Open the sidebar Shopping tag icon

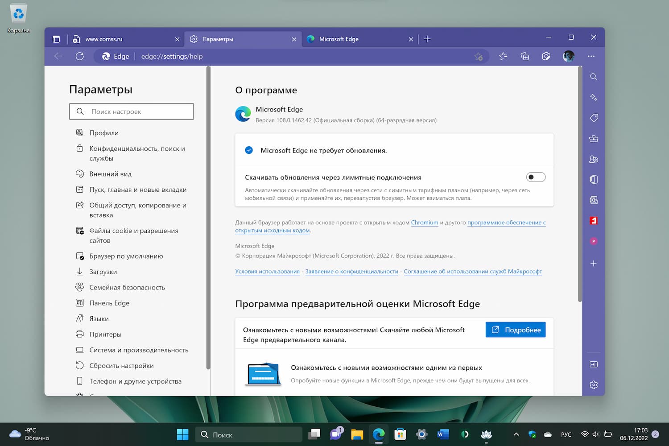(594, 118)
